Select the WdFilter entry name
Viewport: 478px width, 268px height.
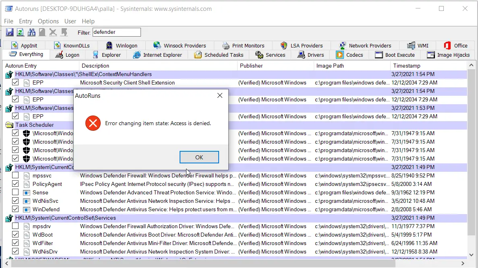(x=43, y=243)
